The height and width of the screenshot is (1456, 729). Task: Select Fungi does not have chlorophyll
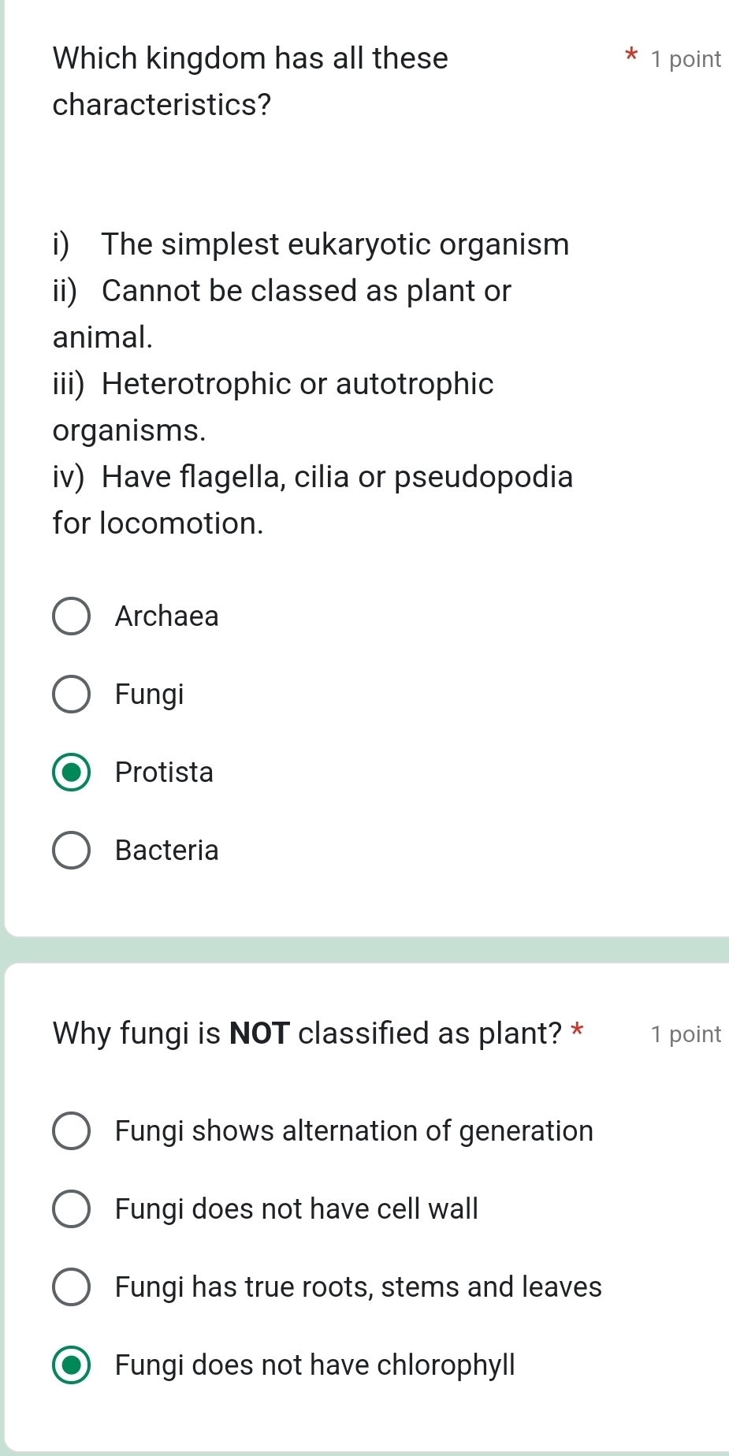click(x=71, y=1365)
